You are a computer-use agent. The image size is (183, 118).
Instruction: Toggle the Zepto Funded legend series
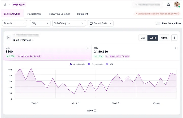tap(96, 64)
